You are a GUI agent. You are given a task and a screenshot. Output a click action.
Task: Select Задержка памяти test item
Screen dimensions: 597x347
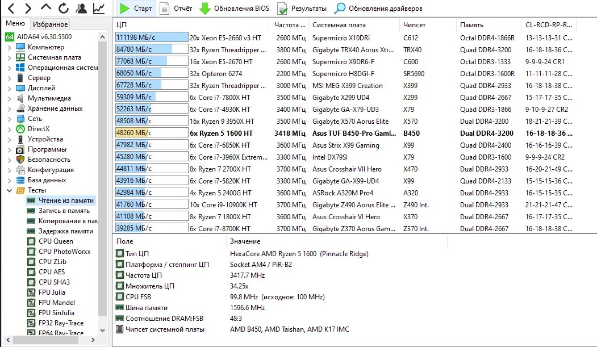click(x=65, y=231)
